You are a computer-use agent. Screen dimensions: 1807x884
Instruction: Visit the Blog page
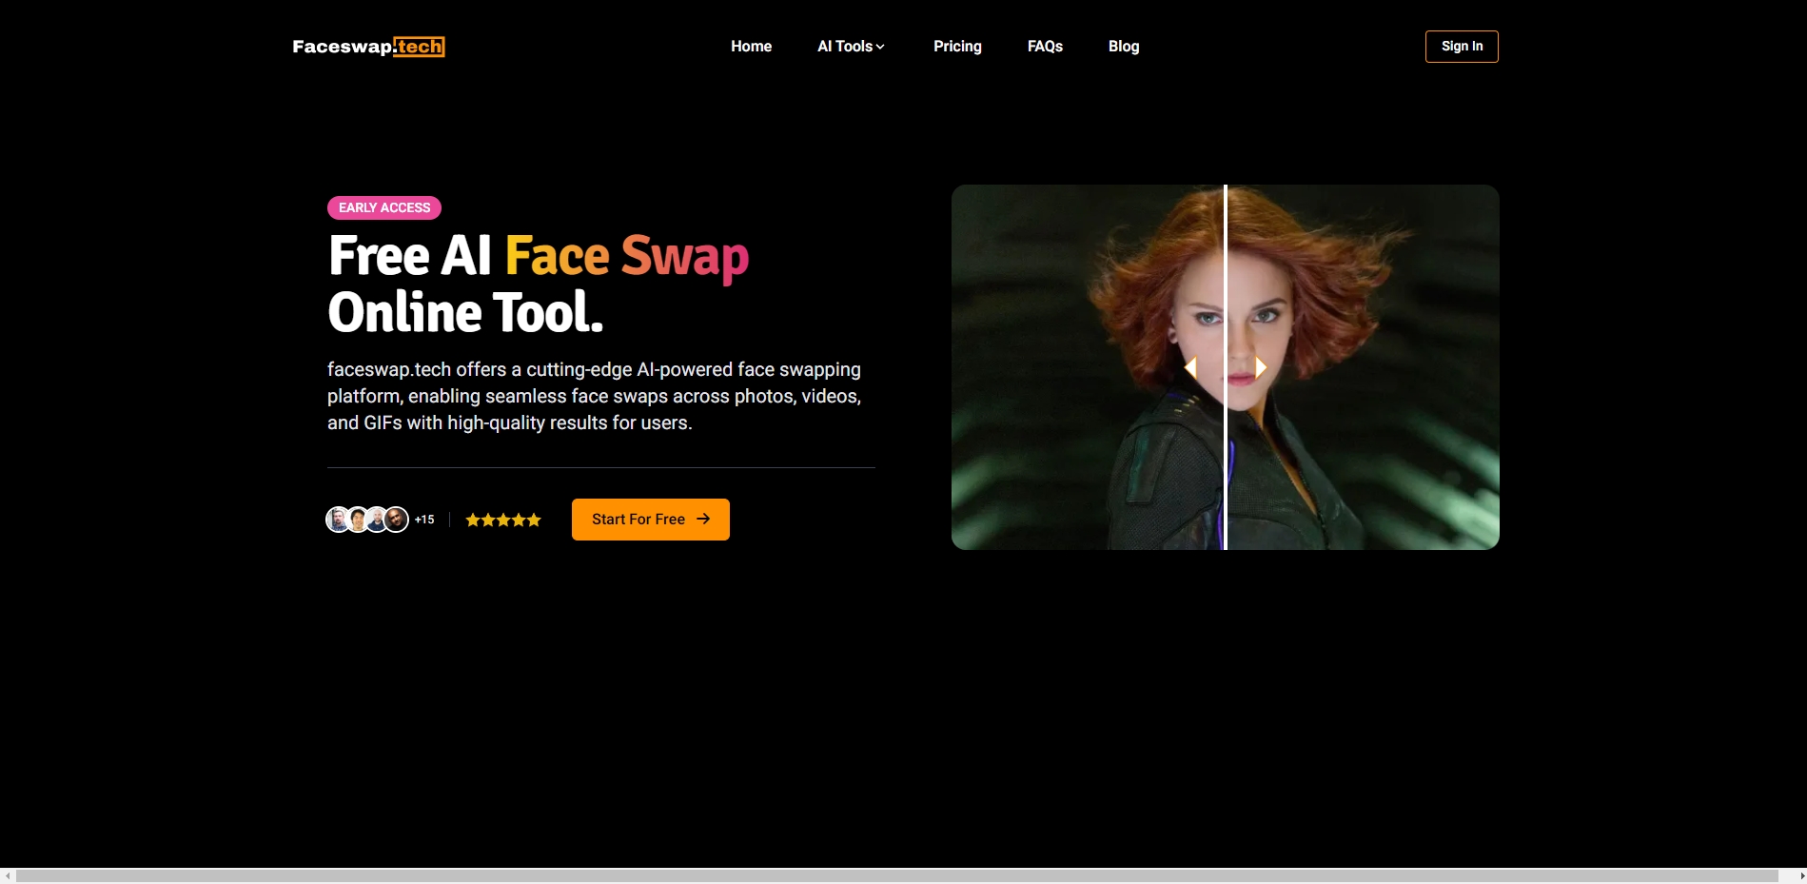point(1124,47)
